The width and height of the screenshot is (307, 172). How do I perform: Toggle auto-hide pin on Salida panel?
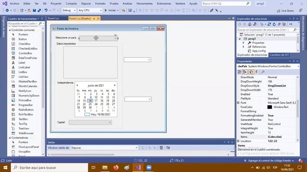[x=228, y=142]
